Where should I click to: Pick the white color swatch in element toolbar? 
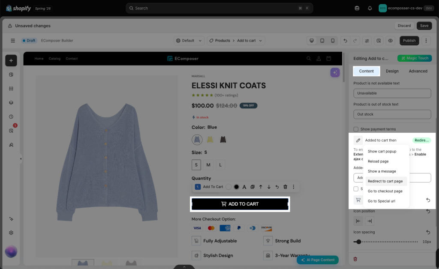point(229,187)
